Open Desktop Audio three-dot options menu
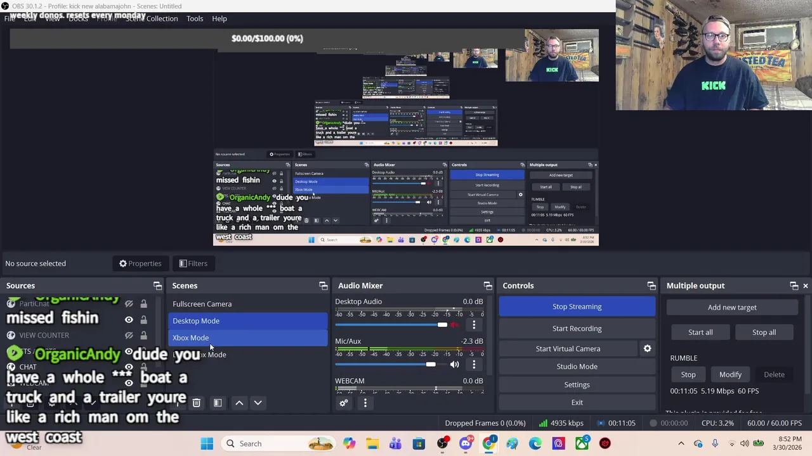Image resolution: width=812 pixels, height=456 pixels. pyautogui.click(x=474, y=325)
